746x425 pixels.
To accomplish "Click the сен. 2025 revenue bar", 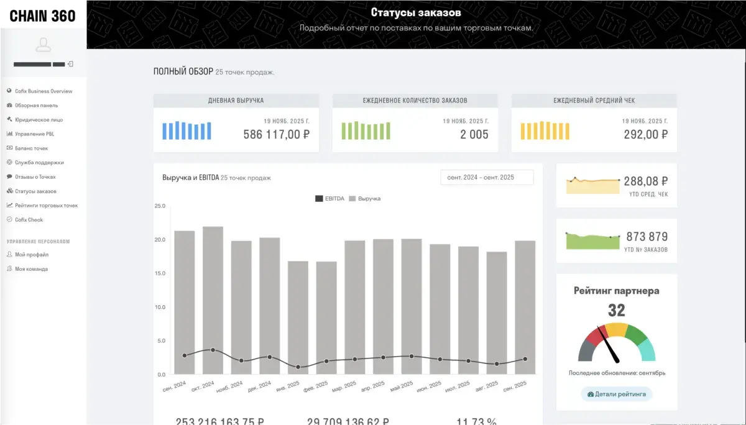I will [x=525, y=308].
